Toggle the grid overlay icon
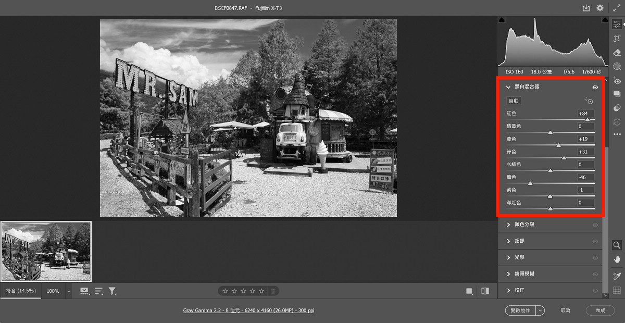 click(617, 291)
